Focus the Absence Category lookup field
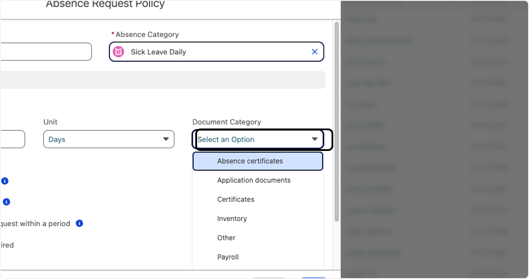The image size is (529, 279). click(216, 52)
